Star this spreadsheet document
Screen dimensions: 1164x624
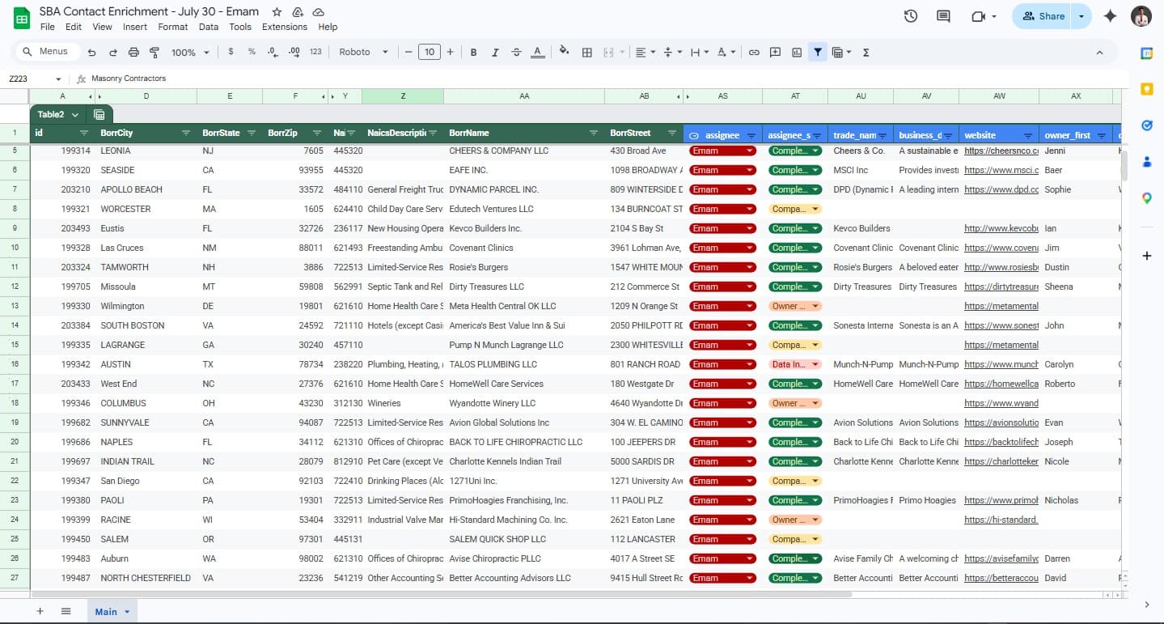click(x=277, y=12)
